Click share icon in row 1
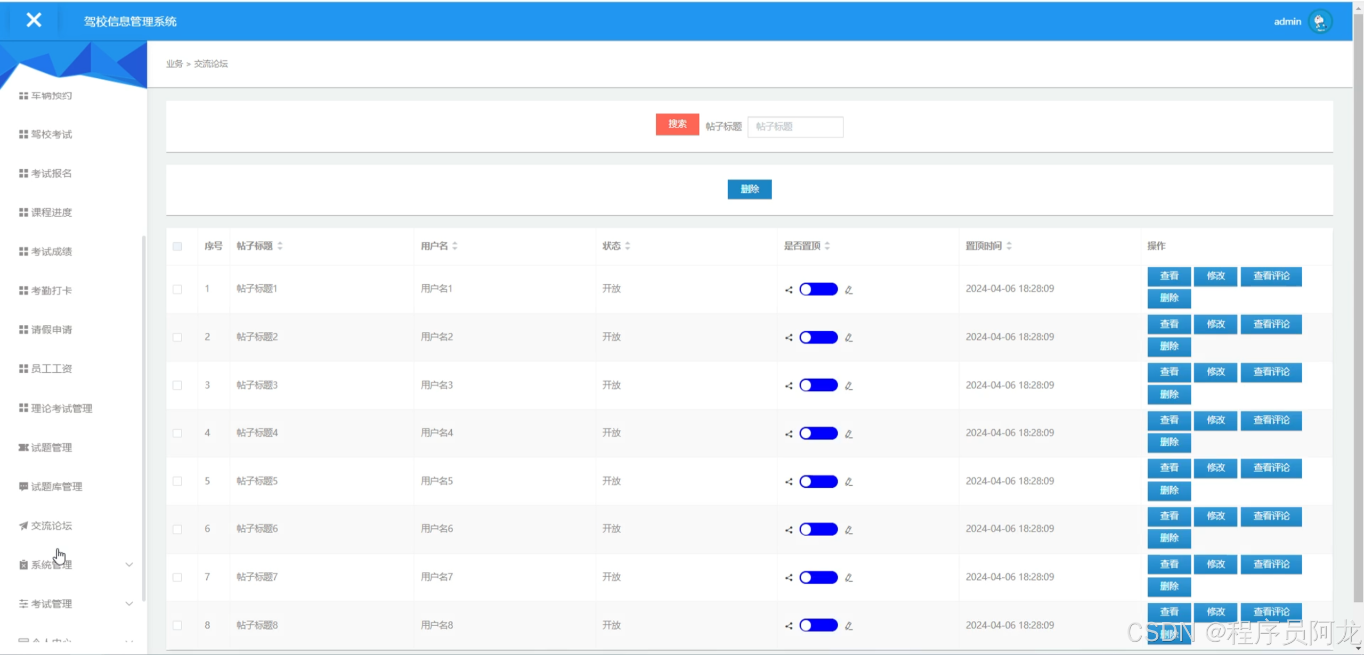Viewport: 1364px width, 655px height. 789,290
